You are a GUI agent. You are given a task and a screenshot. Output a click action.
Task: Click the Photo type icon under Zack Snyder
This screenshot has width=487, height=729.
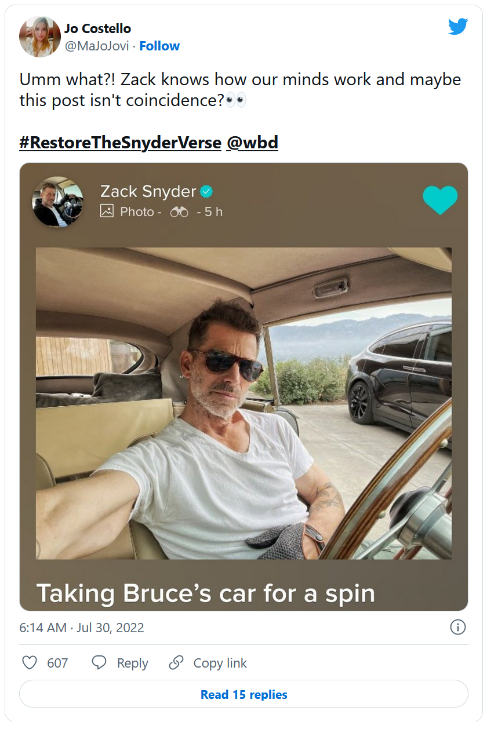[x=107, y=212]
